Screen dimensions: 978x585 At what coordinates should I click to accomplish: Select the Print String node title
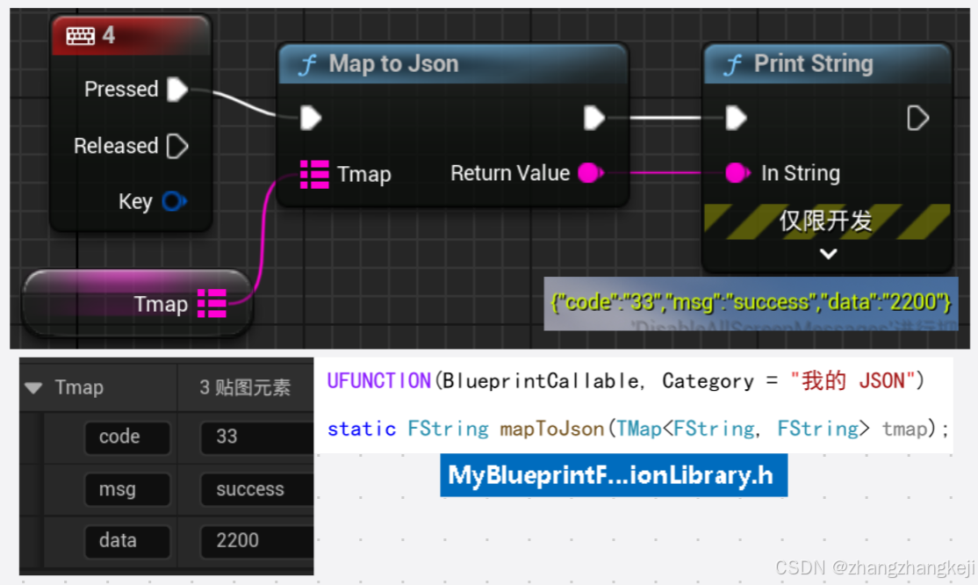click(x=813, y=63)
